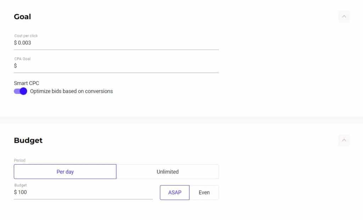Click the small Budget label above amount
This screenshot has height=220, width=363.
(x=20, y=185)
